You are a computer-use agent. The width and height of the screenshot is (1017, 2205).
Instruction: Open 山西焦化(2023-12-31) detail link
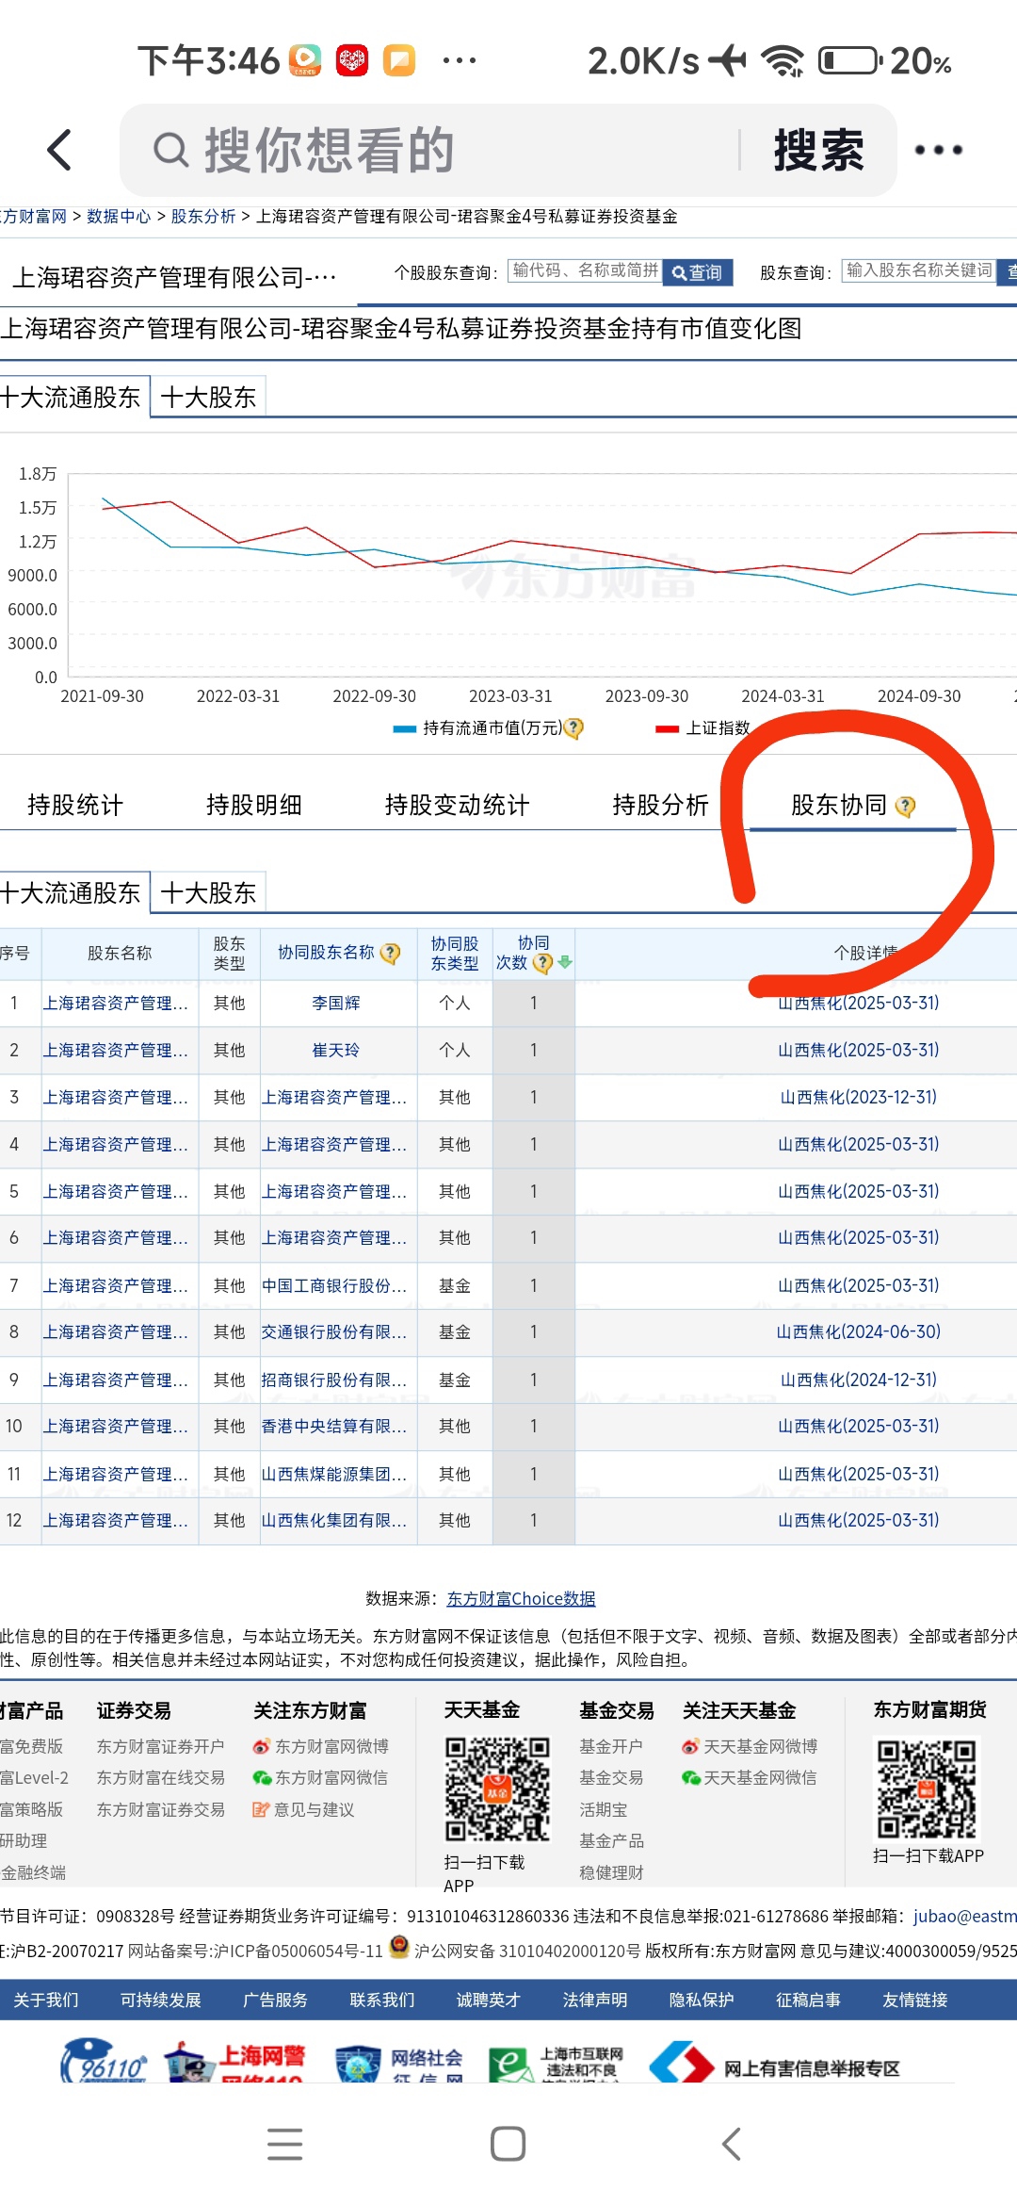(859, 1097)
